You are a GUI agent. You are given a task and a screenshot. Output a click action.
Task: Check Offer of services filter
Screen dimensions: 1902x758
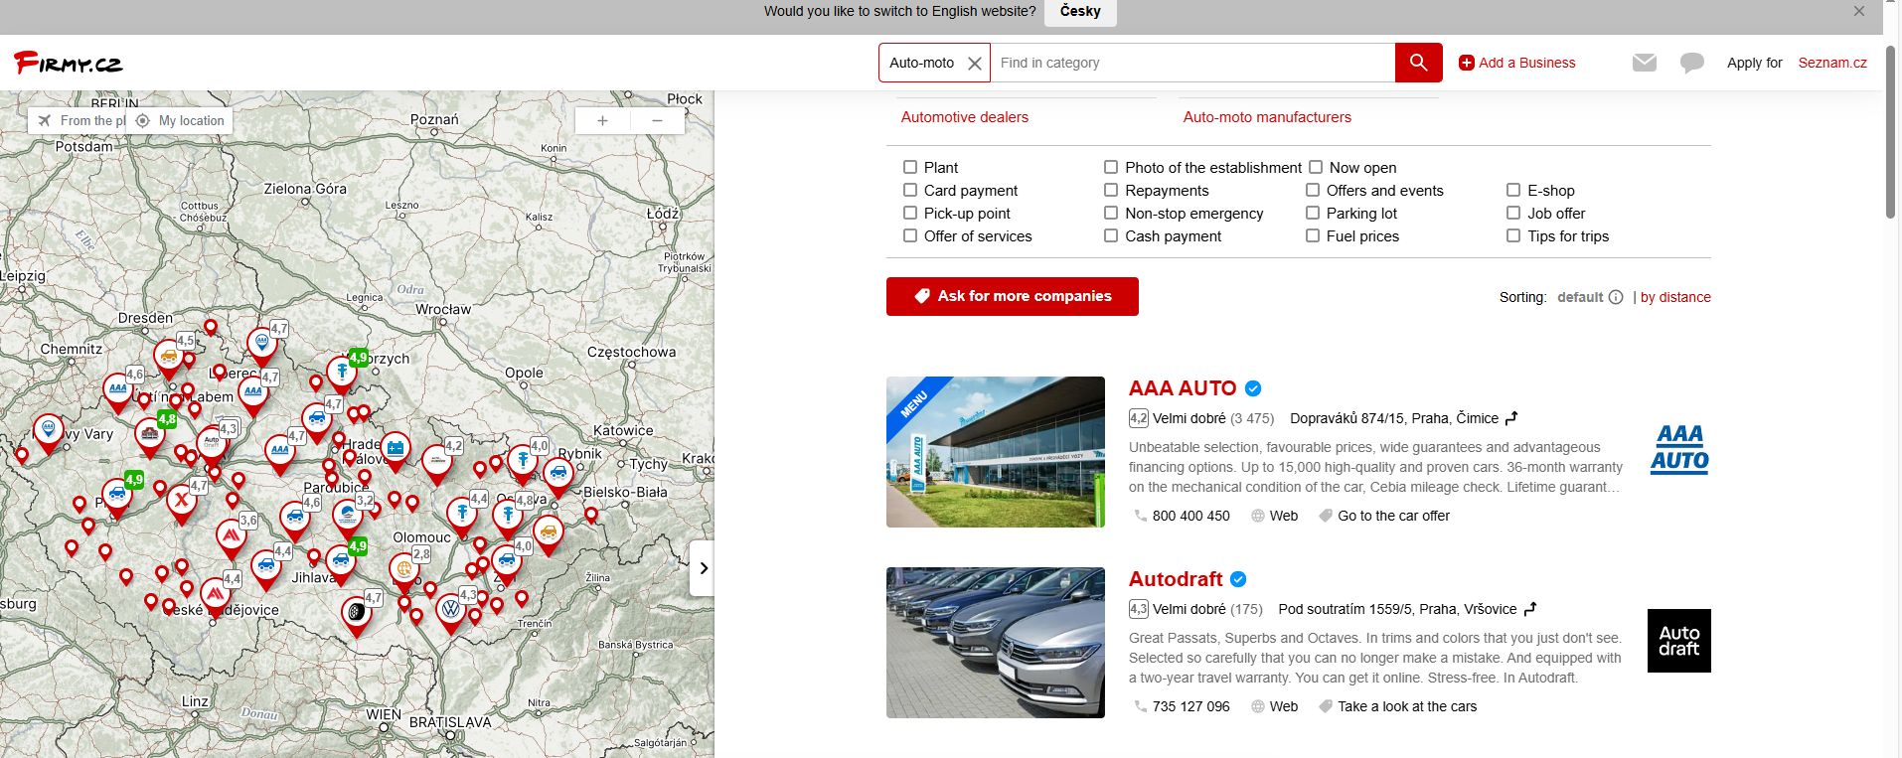[910, 235]
